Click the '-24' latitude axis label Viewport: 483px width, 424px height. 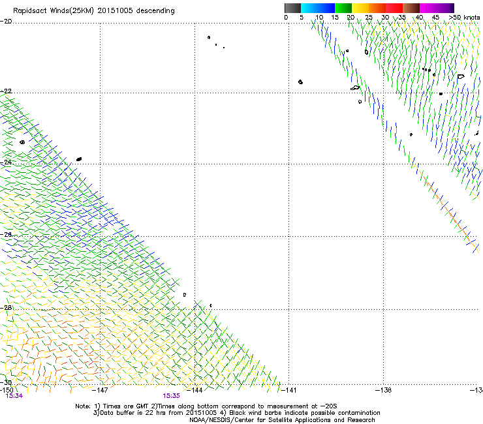pyautogui.click(x=6, y=162)
